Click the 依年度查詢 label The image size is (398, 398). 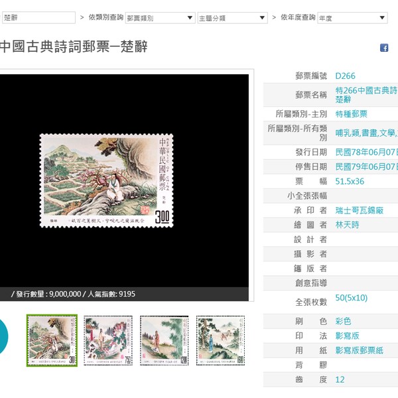pos(298,17)
